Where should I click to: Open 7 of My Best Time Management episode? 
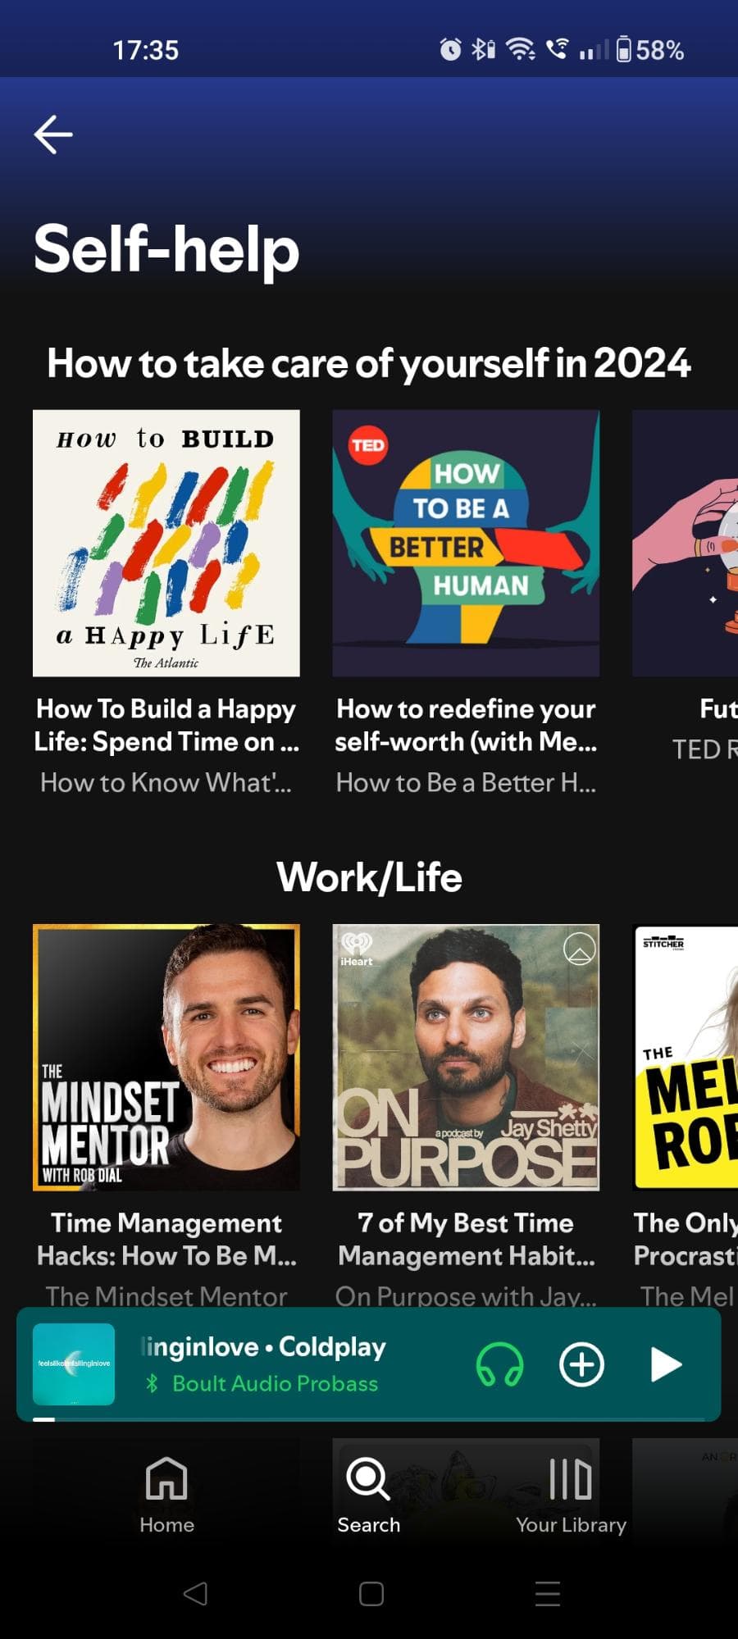pyautogui.click(x=466, y=1240)
